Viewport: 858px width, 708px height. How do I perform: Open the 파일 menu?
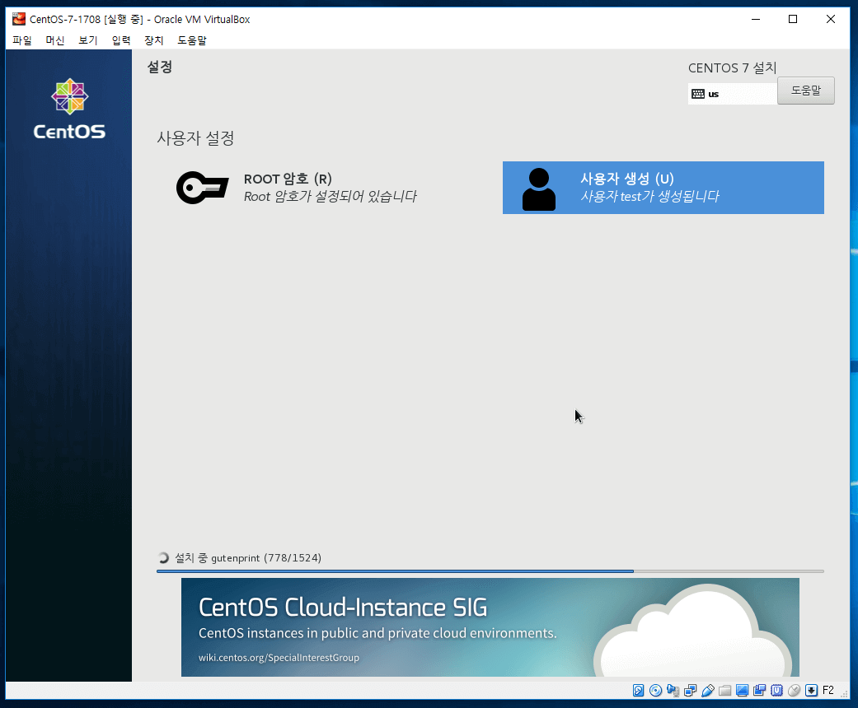pos(22,40)
